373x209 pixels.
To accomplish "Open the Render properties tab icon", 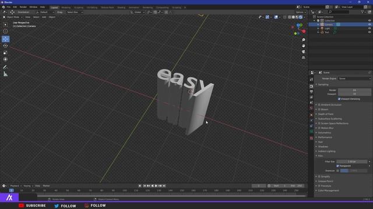I will (311, 87).
